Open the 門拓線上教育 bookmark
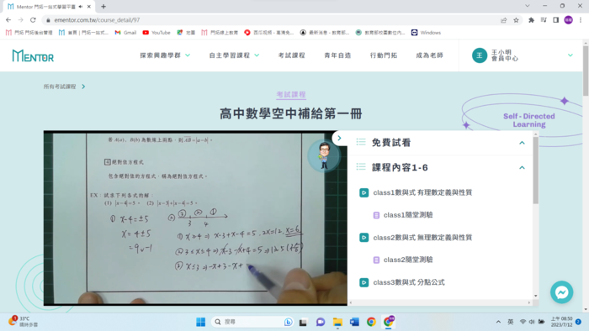 pos(220,33)
